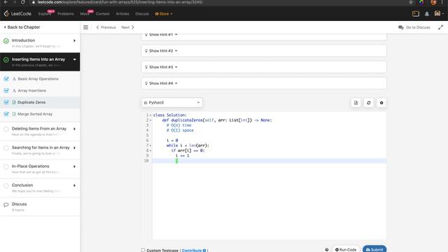Image resolution: width=448 pixels, height=252 pixels.
Task: Click the Run Code button
Action: pyautogui.click(x=346, y=249)
